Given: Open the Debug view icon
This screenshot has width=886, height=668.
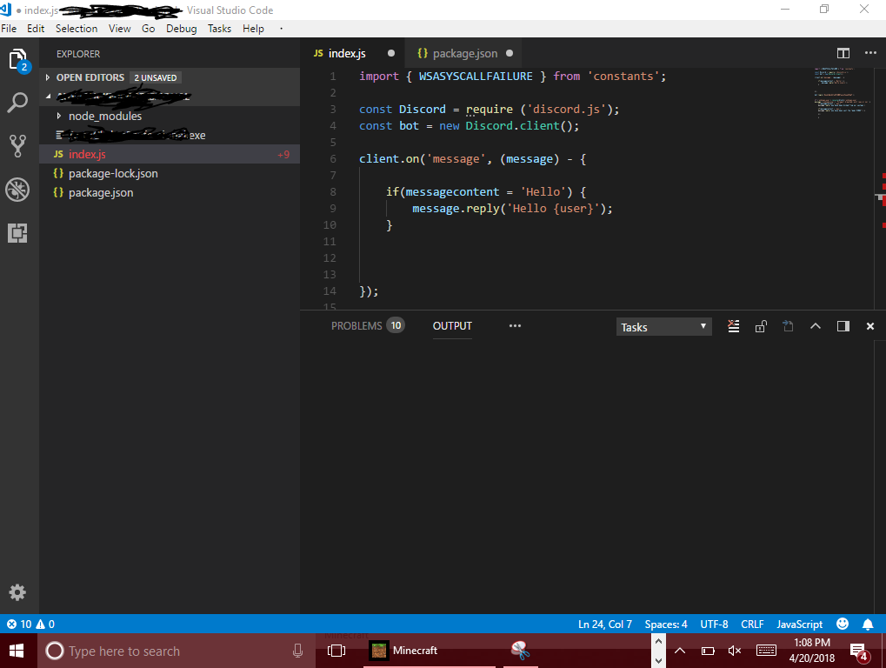Looking at the screenshot, I should [17, 190].
